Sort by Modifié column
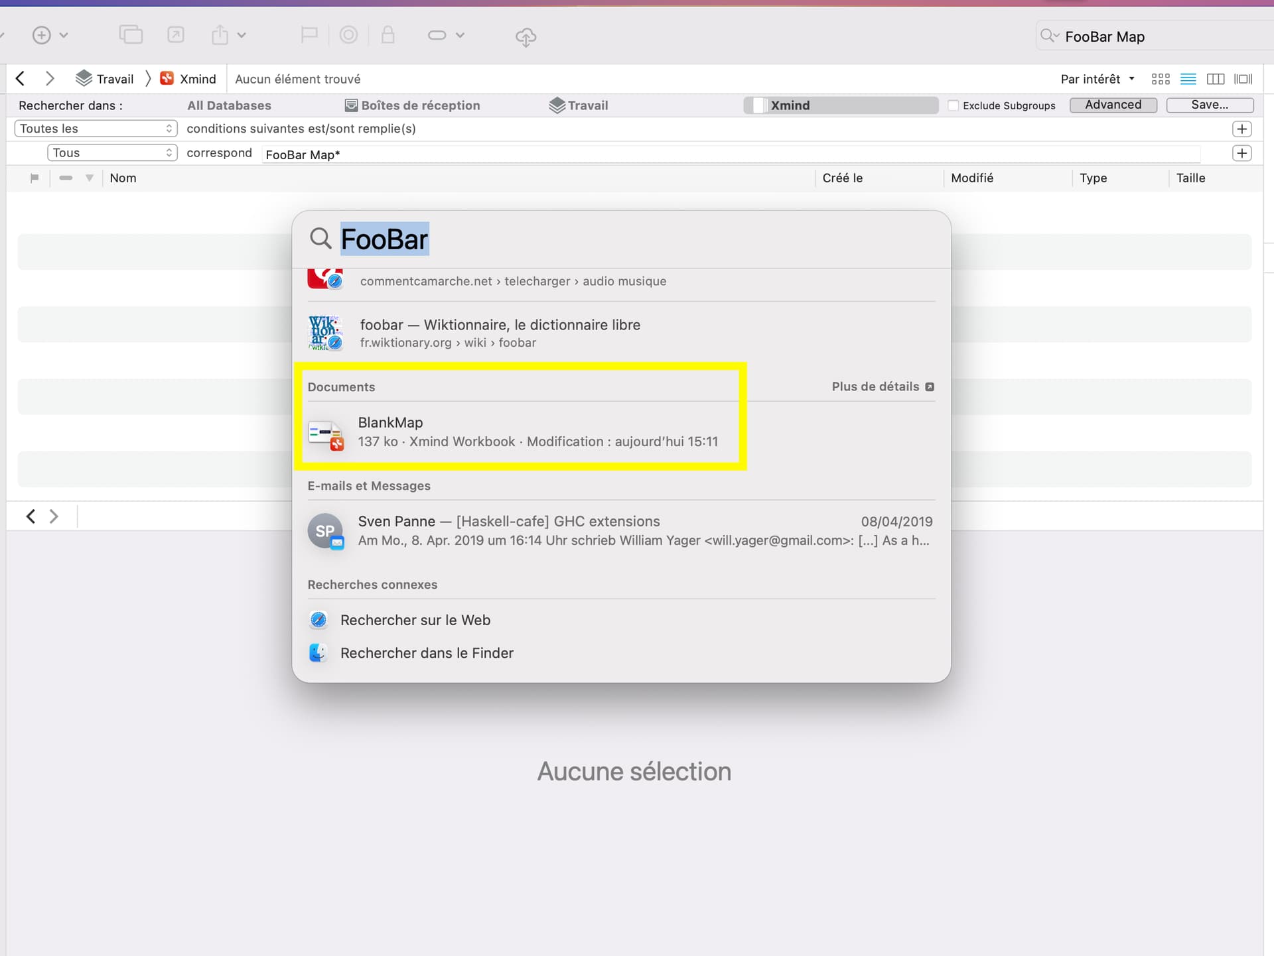1274x956 pixels. tap(972, 178)
